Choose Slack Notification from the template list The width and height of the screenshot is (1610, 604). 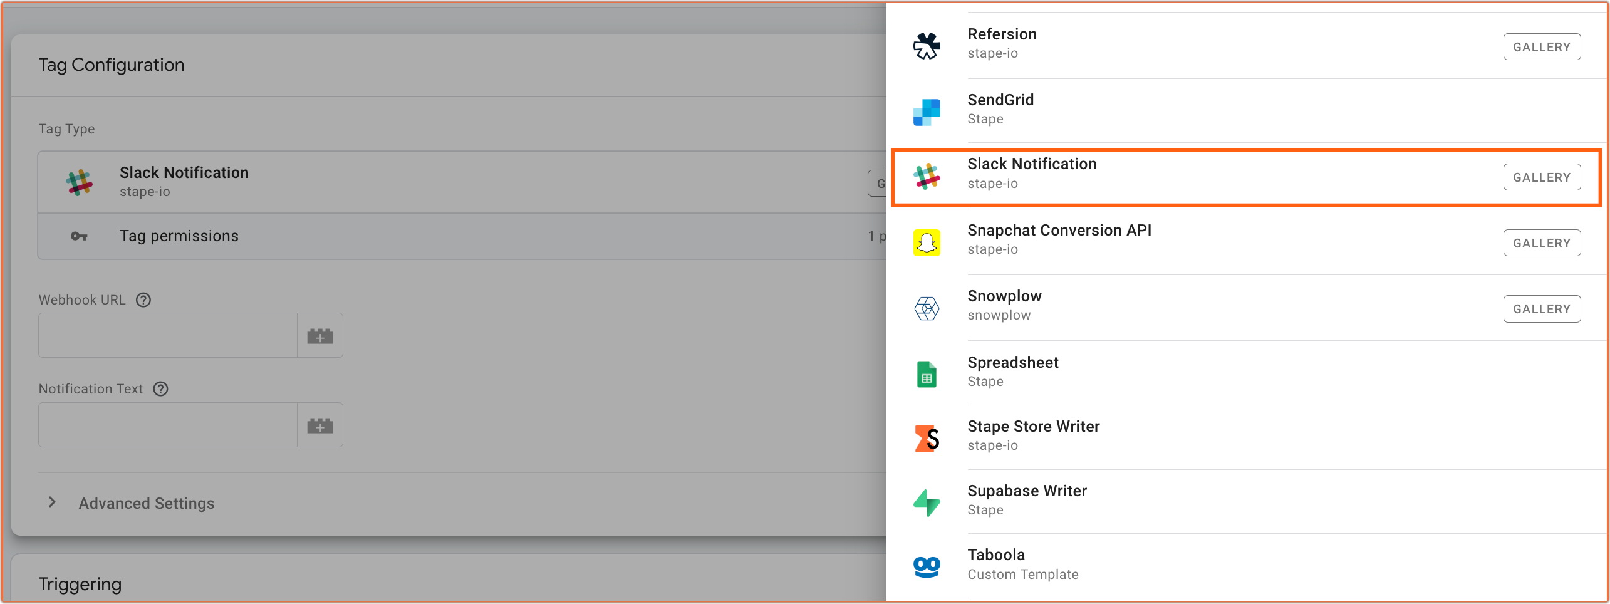click(x=1247, y=177)
